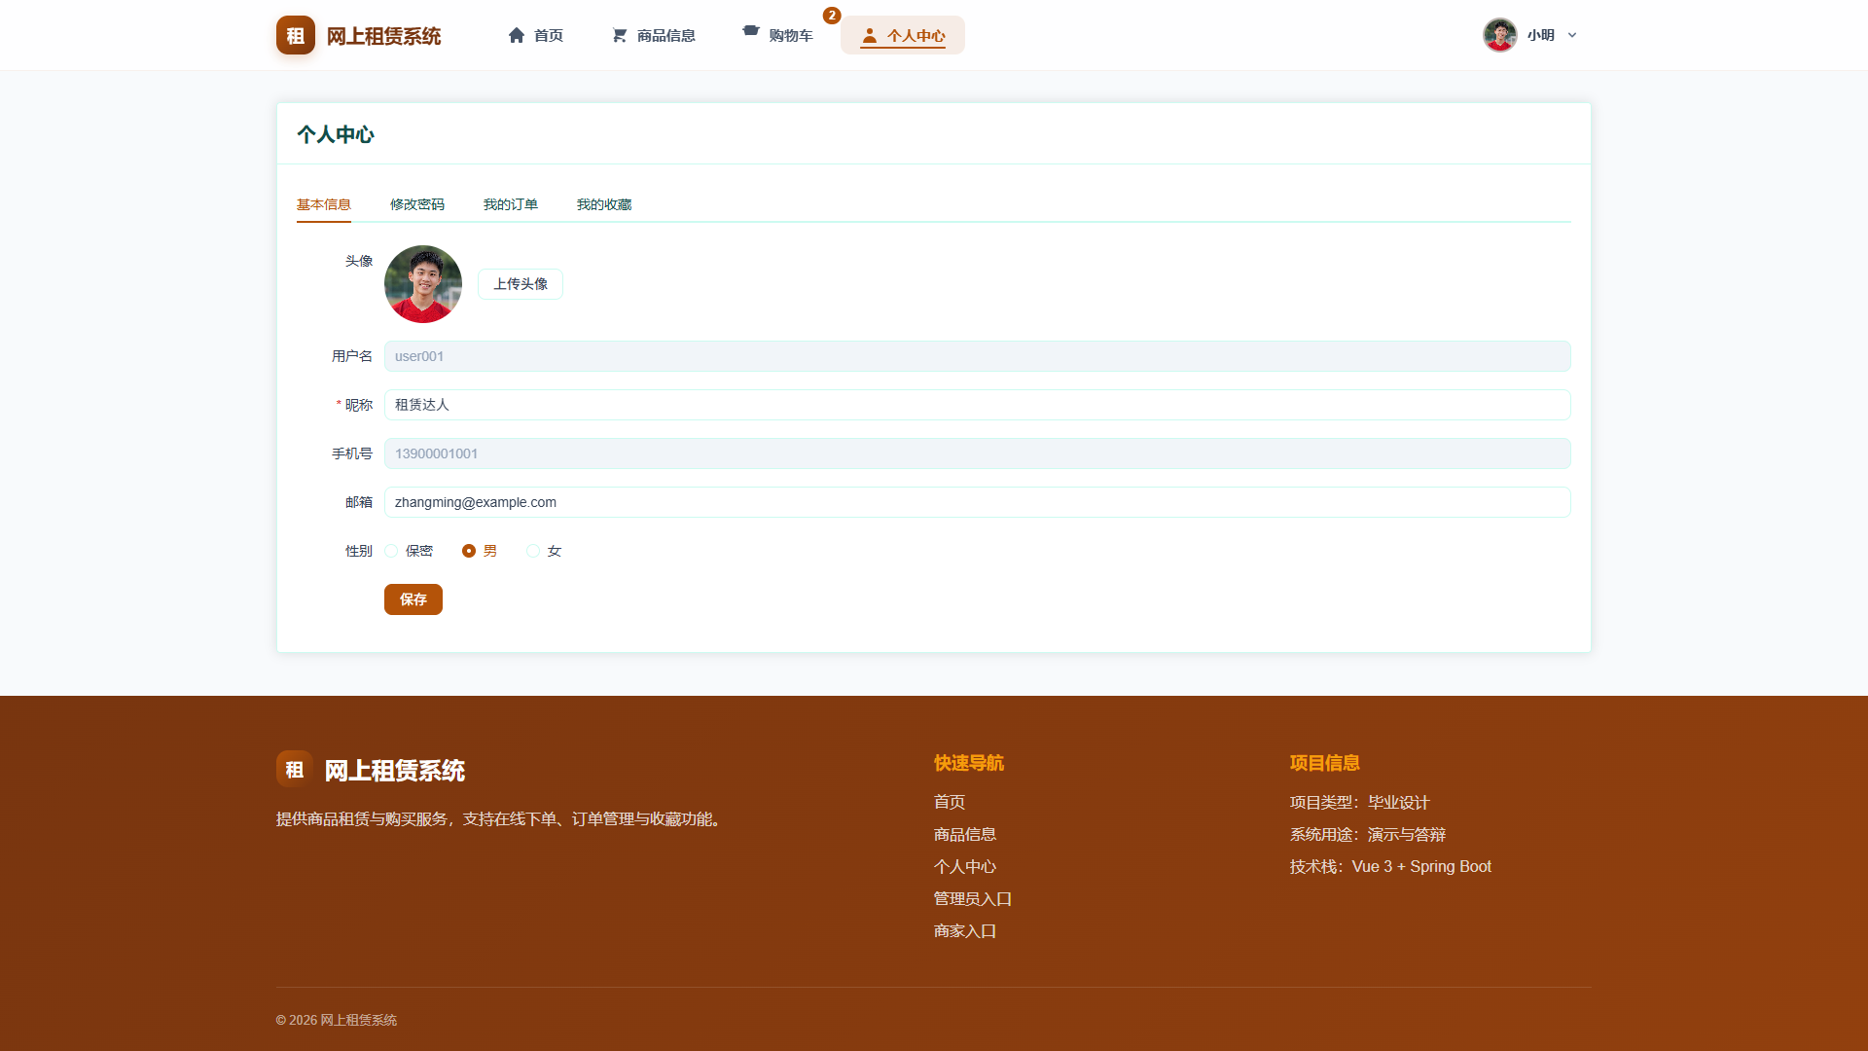The image size is (1868, 1051).
Task: Click the 上传头像 button
Action: click(x=521, y=284)
